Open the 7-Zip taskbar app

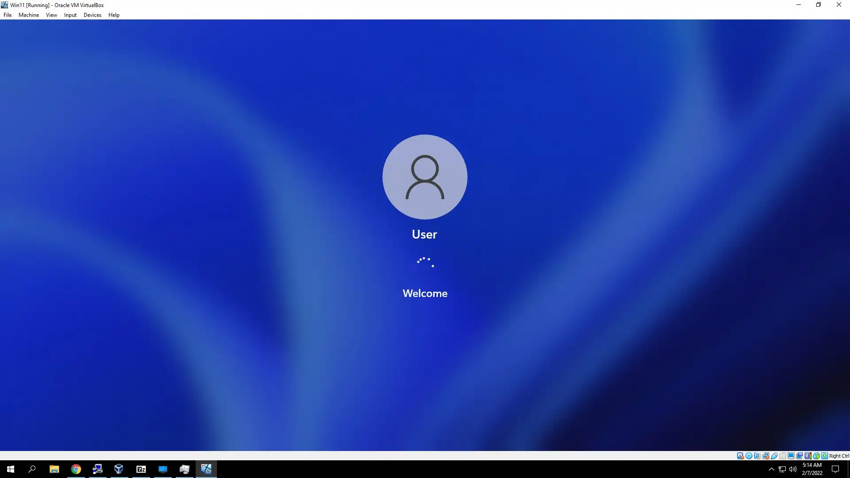[x=141, y=469]
